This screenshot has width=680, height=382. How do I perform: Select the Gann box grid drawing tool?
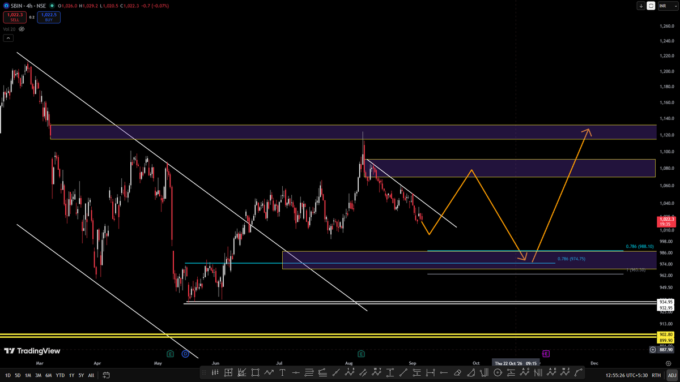228,372
